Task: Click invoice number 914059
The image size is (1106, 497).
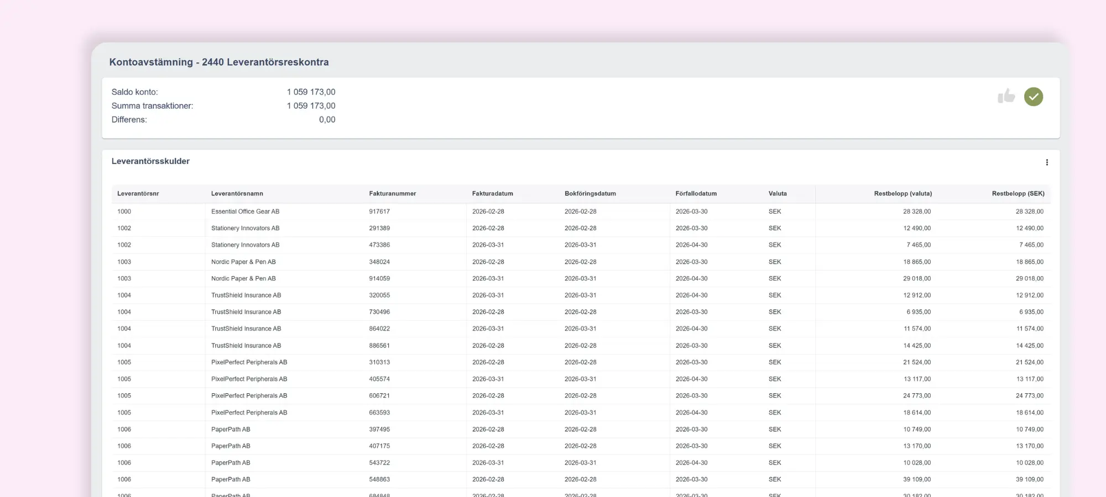Action: pyautogui.click(x=379, y=278)
